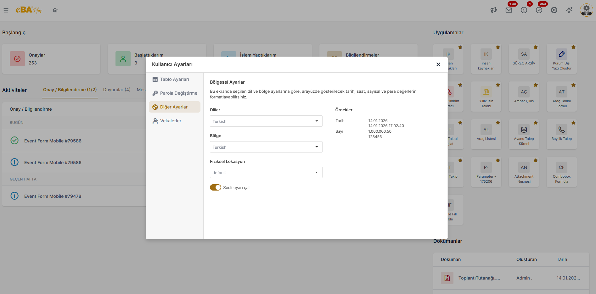Click the AI sparkle icon in header
Viewport: 596px width, 294px height.
(569, 10)
